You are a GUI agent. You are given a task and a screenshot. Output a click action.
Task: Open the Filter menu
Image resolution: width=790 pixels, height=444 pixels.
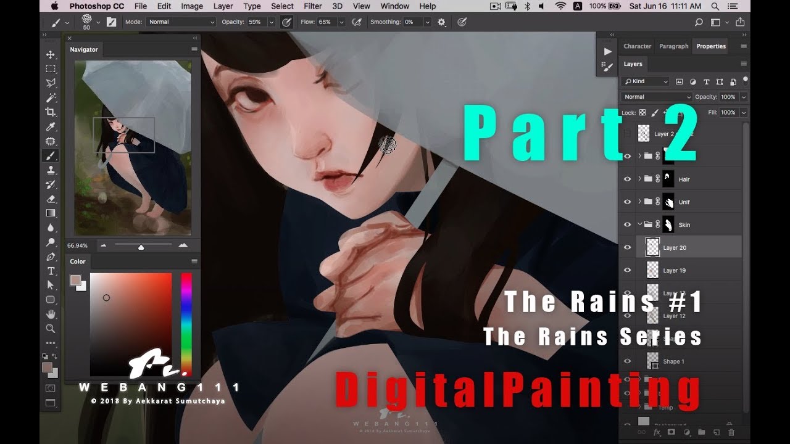coord(313,6)
